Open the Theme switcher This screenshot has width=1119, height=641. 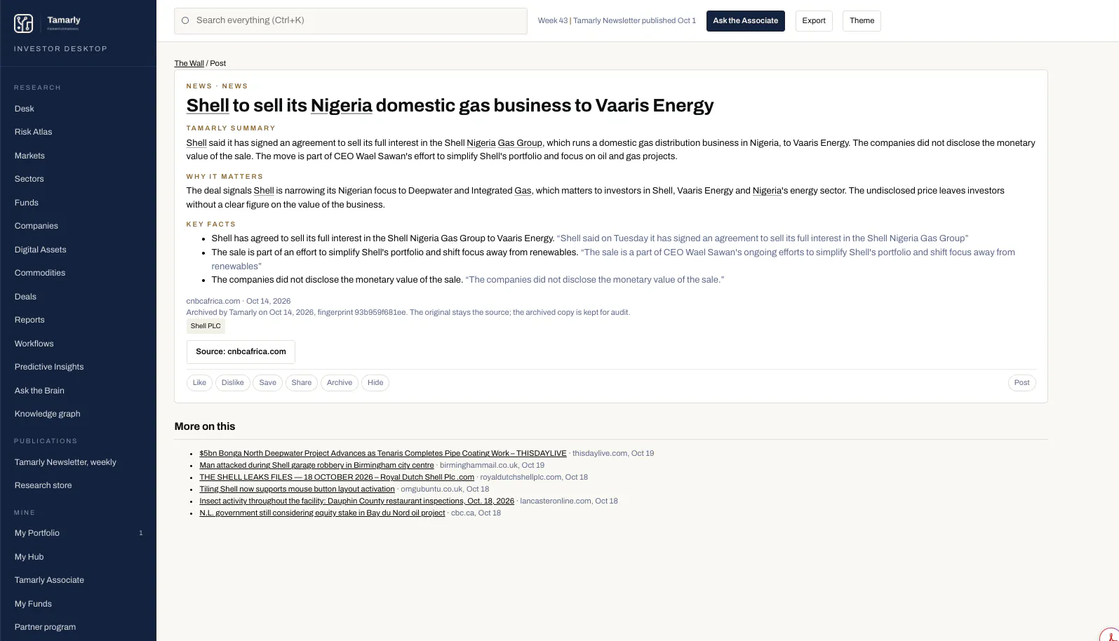[x=862, y=21]
